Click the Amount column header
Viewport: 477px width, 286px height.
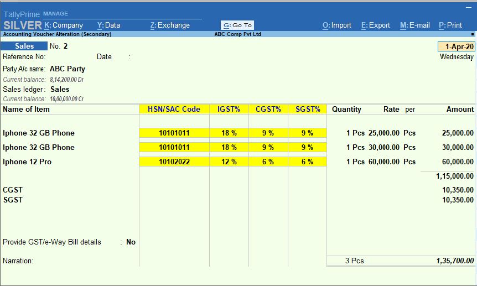tap(460, 109)
